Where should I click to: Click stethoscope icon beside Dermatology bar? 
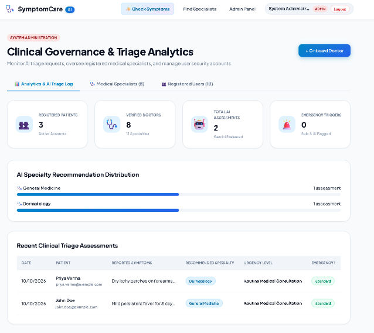pyautogui.click(x=19, y=204)
